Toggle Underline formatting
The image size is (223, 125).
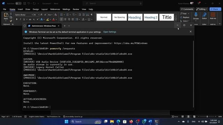[24, 19]
